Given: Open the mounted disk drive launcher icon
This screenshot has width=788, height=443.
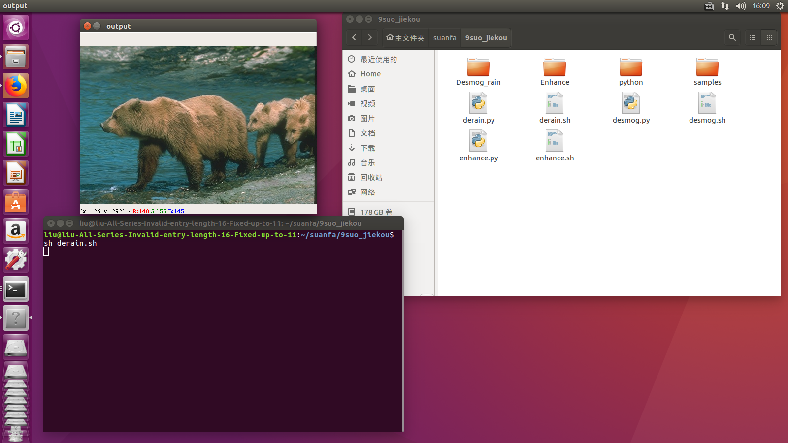Looking at the screenshot, I should pos(16,347).
